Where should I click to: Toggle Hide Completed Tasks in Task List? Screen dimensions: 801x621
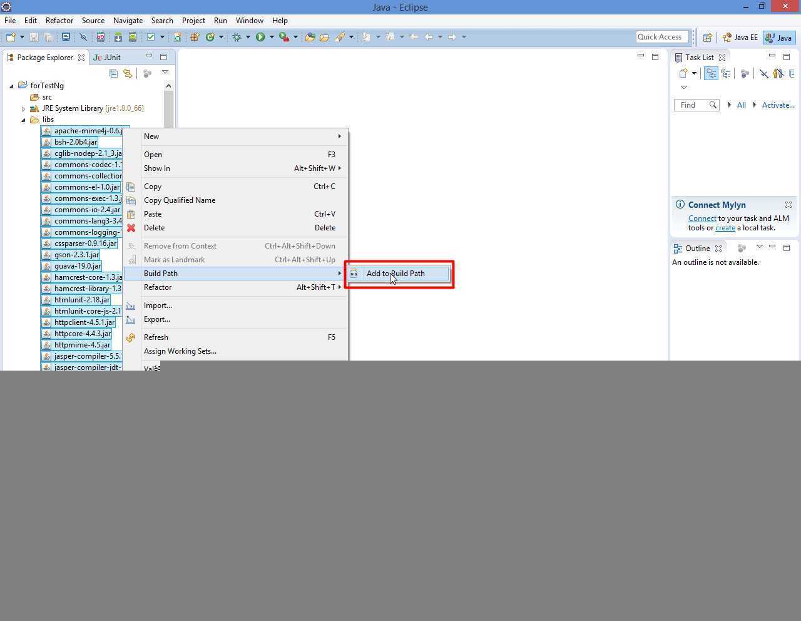(x=764, y=73)
